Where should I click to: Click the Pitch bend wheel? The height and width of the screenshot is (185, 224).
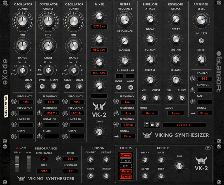tap(17, 163)
